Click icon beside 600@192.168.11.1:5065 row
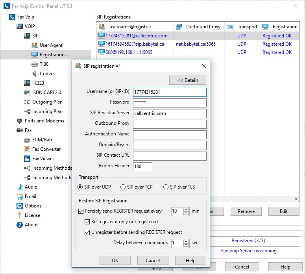Screen dimensions: 305x274 point(102,52)
